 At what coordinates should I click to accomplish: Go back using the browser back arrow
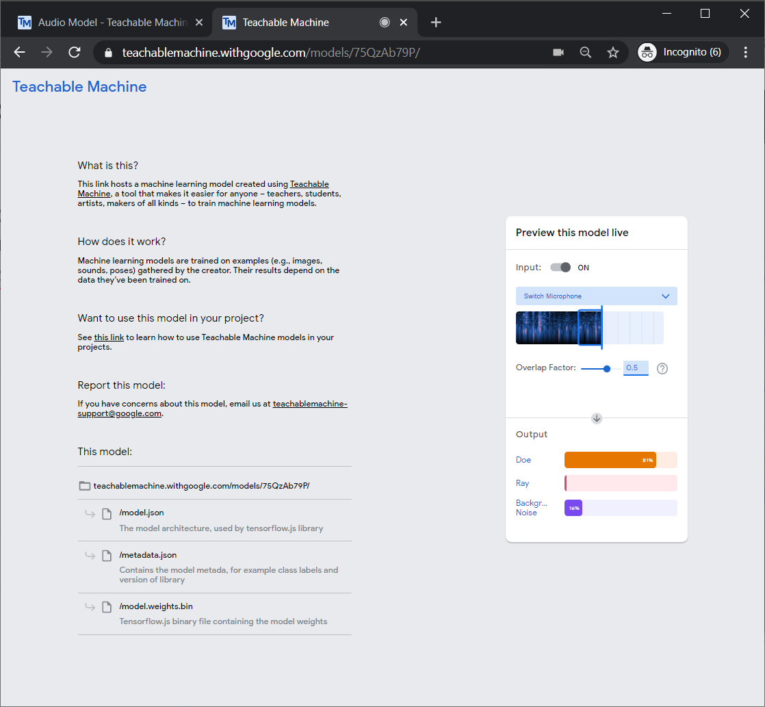(x=20, y=52)
